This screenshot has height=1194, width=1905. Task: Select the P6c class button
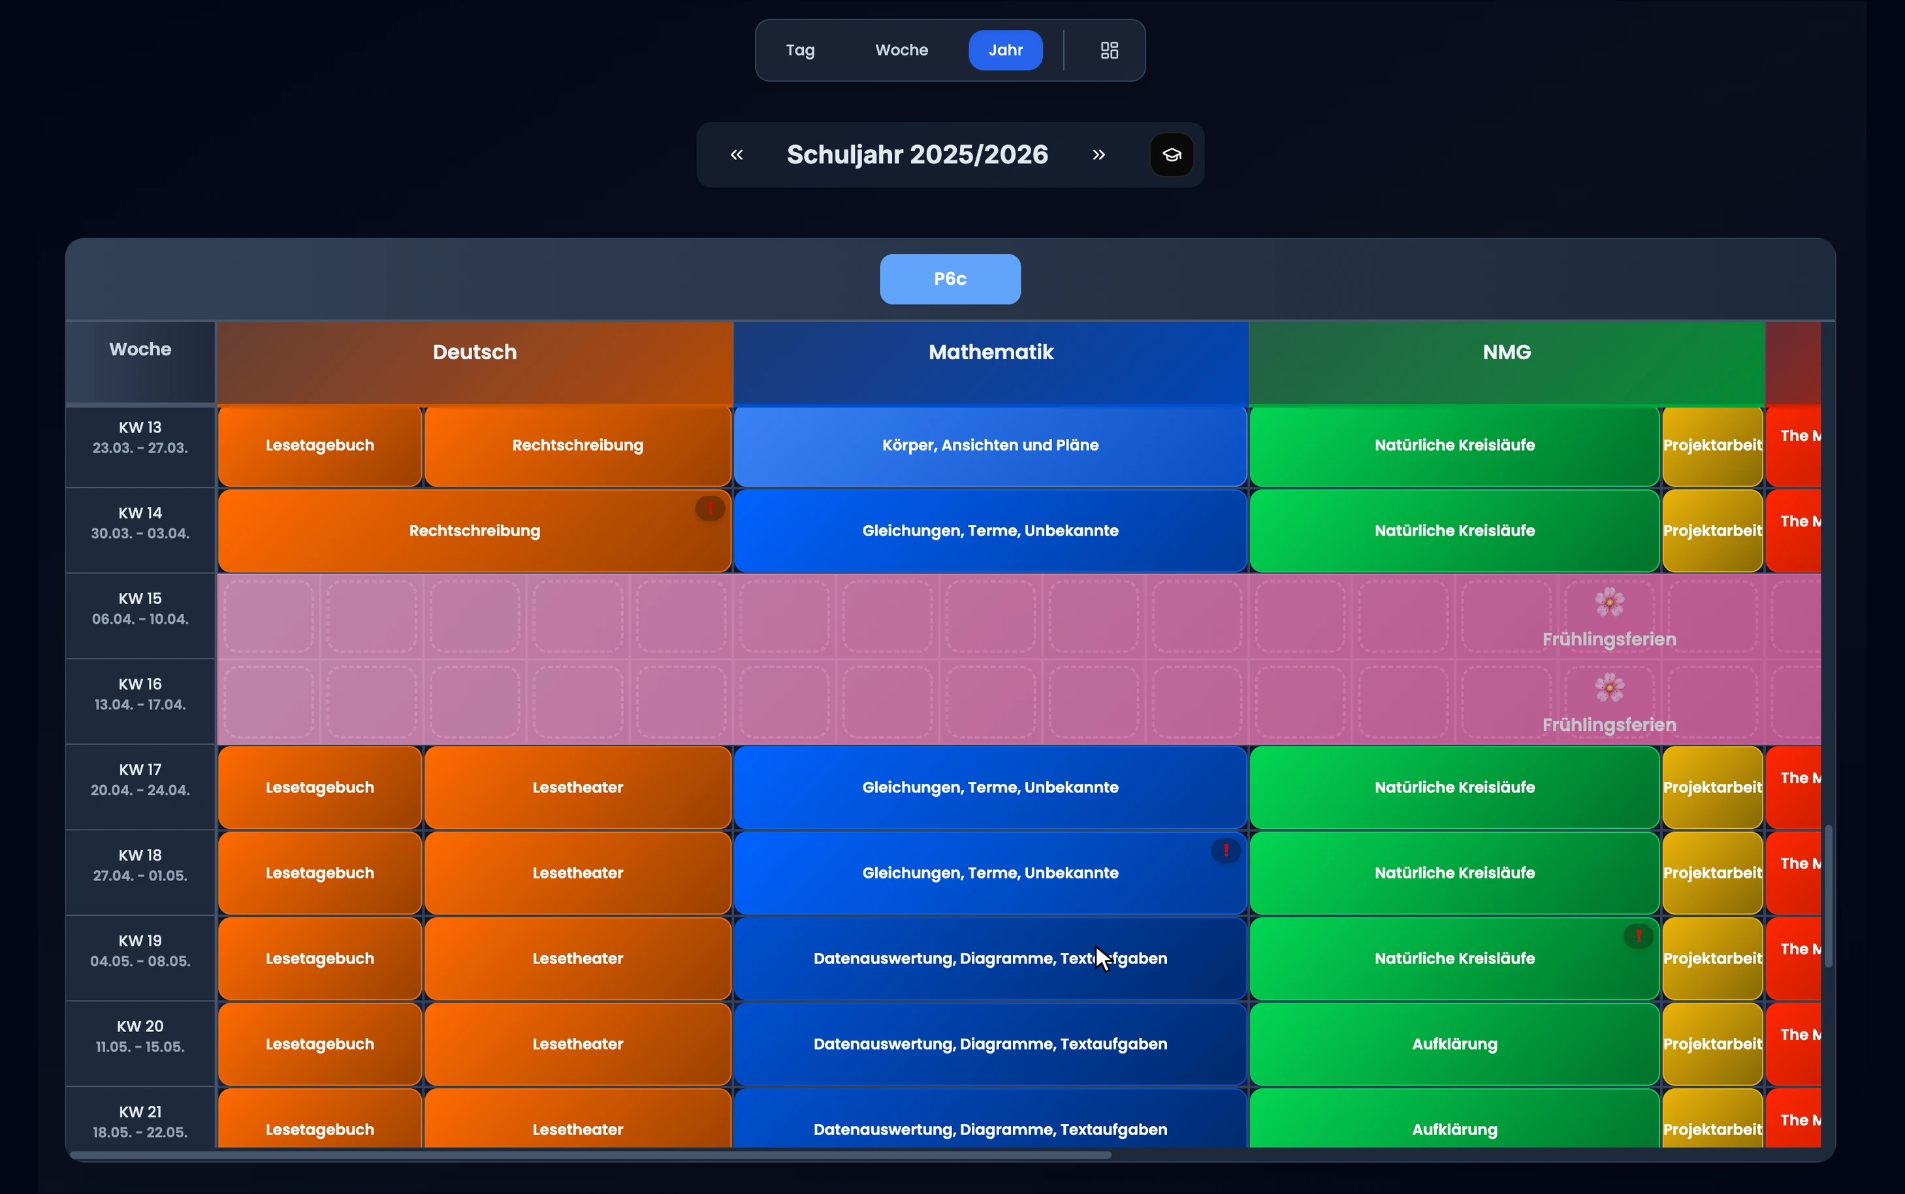point(950,279)
